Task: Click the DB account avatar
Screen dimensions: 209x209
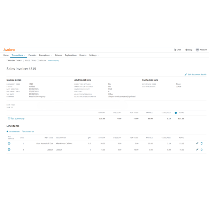Action: click(198, 50)
